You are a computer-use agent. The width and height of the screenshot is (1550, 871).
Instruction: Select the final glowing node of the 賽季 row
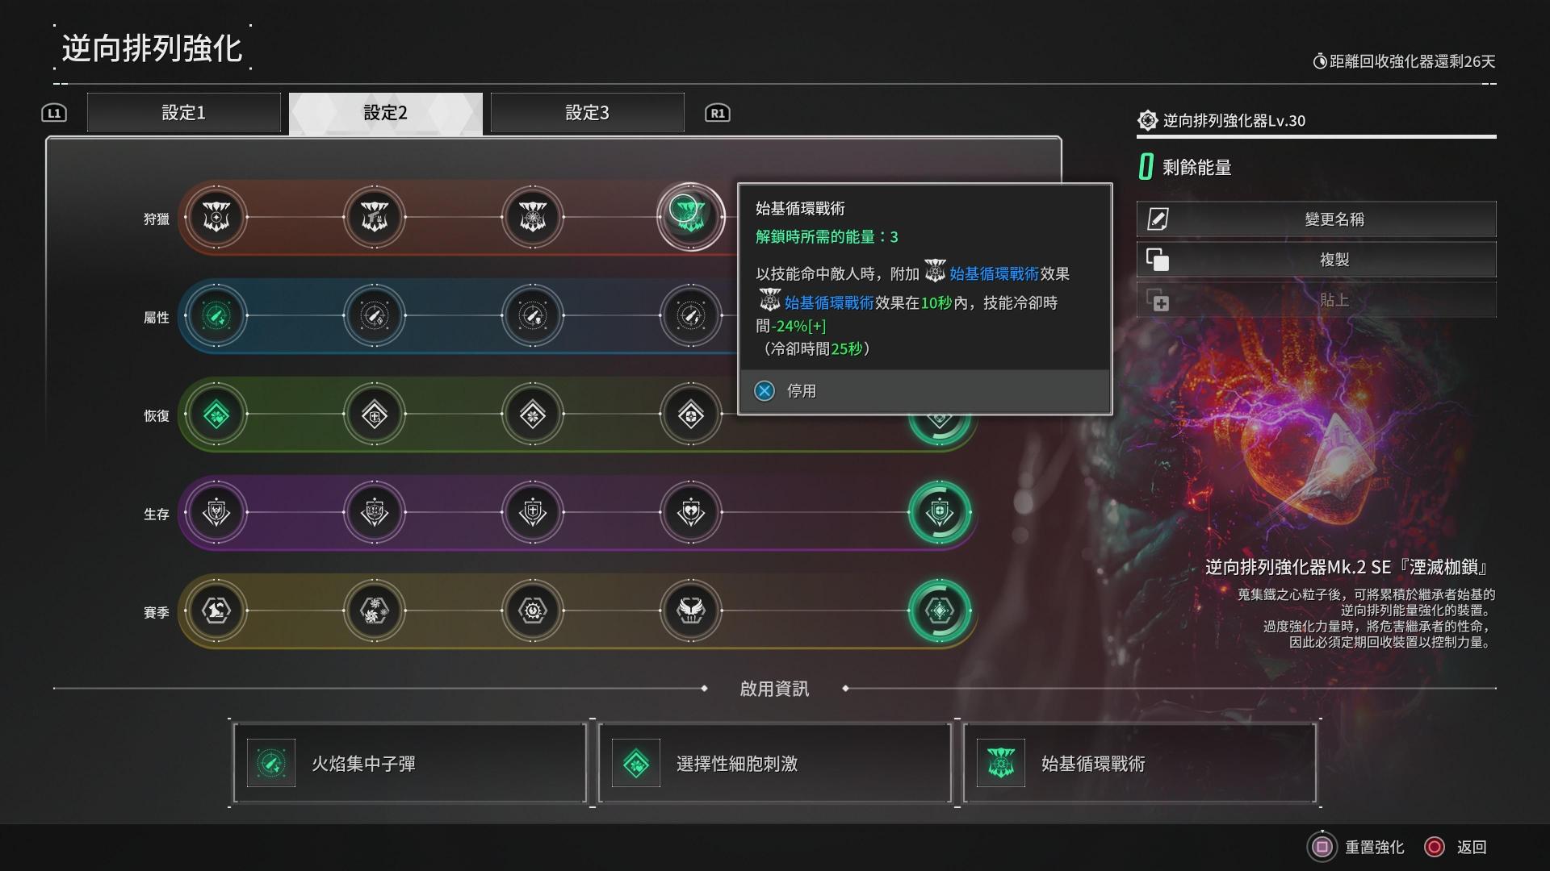click(940, 611)
